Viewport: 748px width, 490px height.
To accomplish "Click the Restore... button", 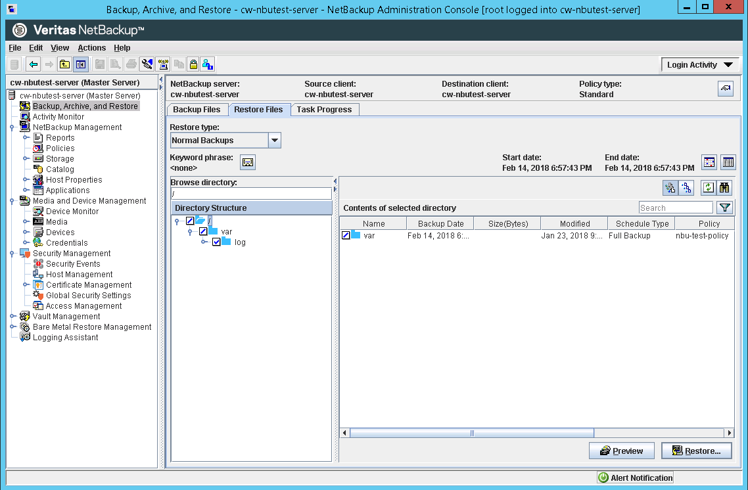I will point(697,451).
